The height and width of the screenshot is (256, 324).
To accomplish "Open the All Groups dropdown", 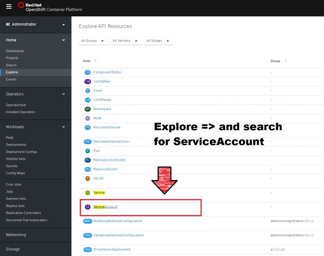I will [x=93, y=41].
